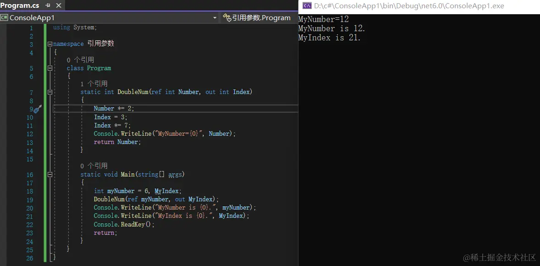Click line number 1 in the gutter

tap(31, 28)
